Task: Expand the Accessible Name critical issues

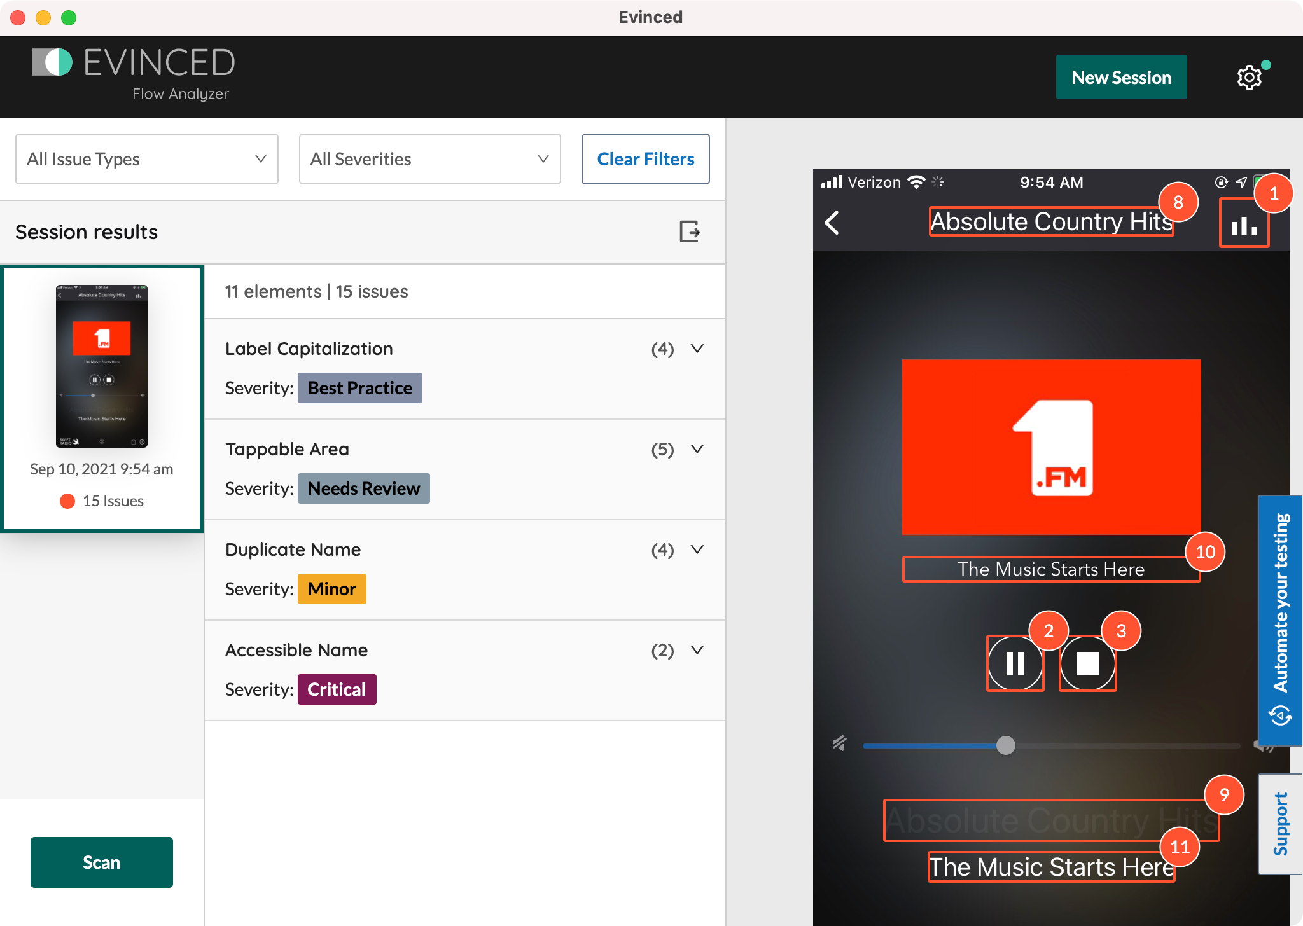Action: point(698,650)
